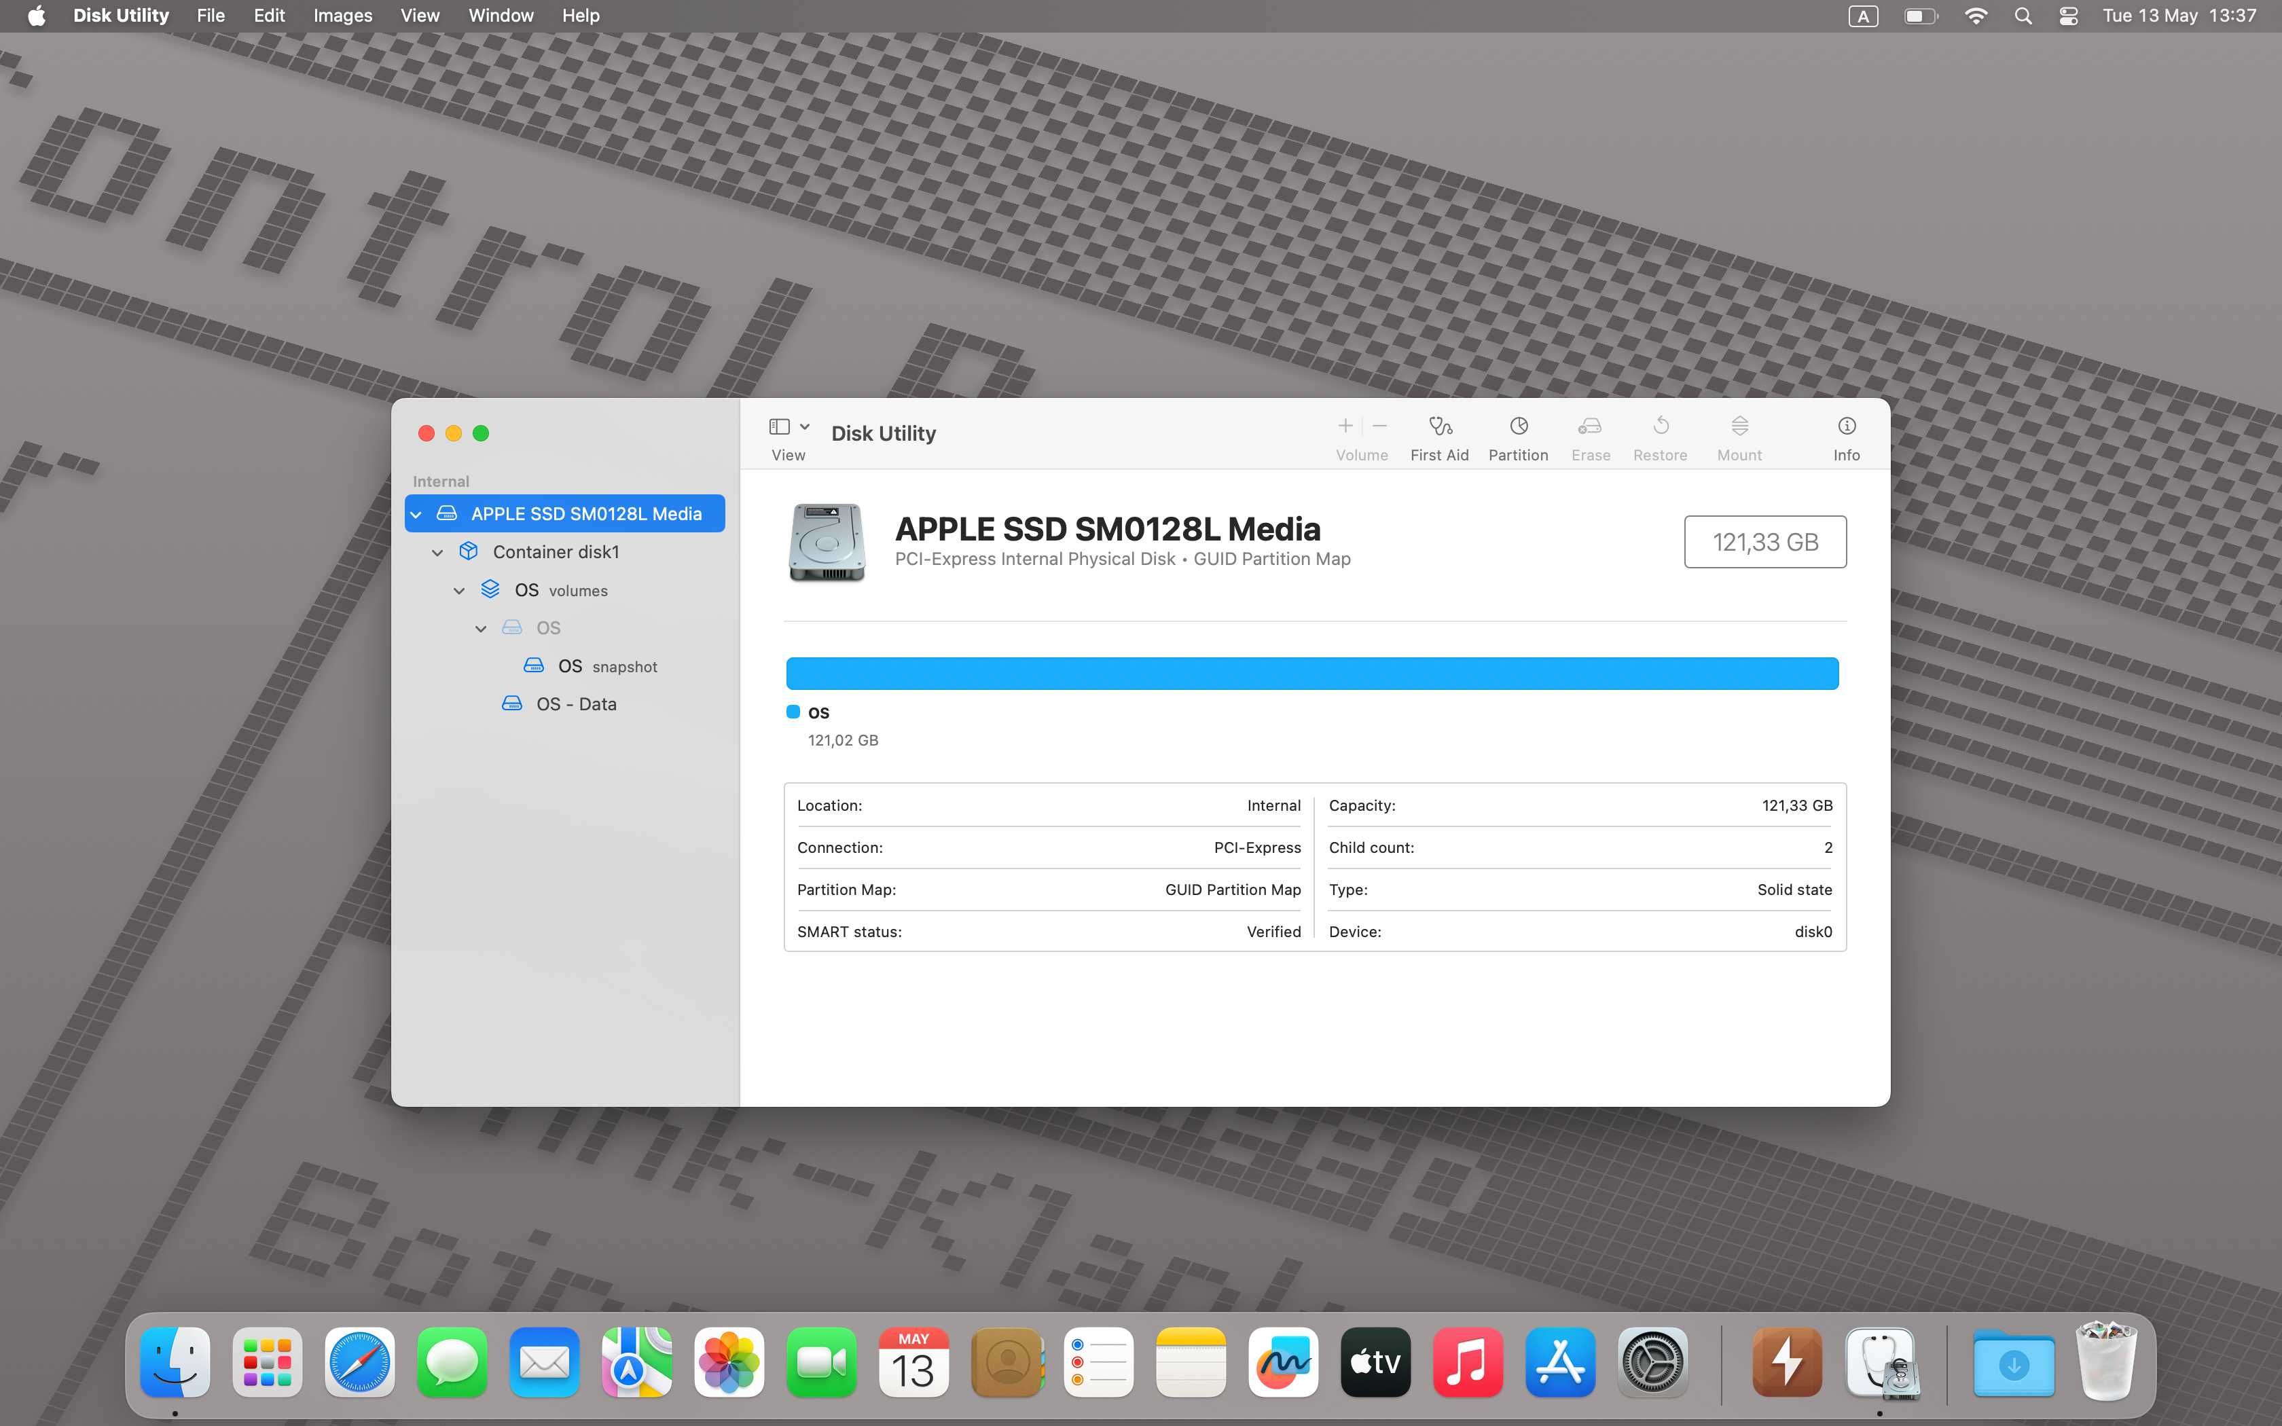Open Control Centre
This screenshot has width=2282, height=1426.
pos(2068,16)
